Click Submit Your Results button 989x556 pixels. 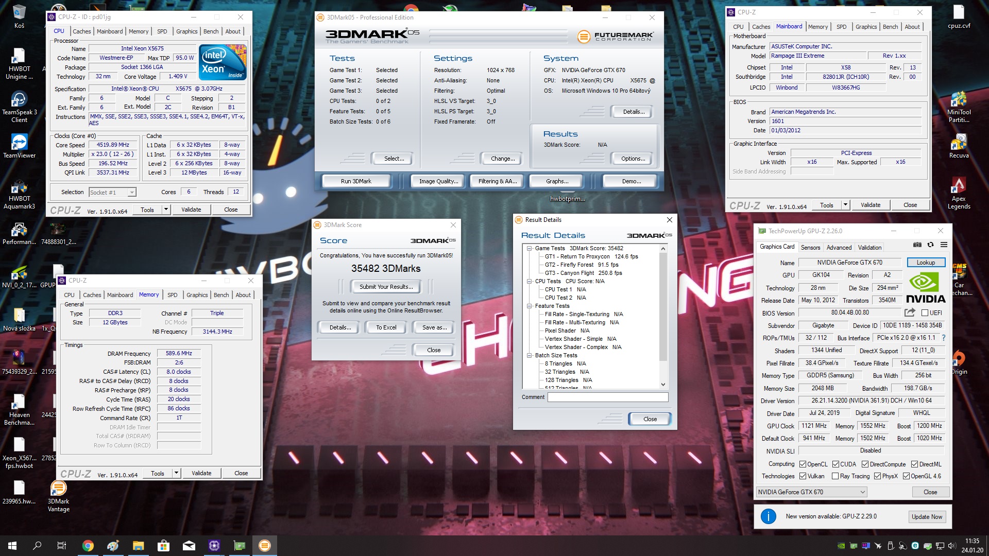tap(386, 287)
